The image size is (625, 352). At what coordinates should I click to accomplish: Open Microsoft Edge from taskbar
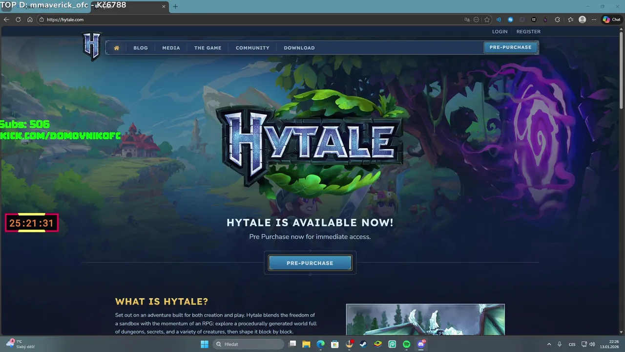pyautogui.click(x=320, y=344)
